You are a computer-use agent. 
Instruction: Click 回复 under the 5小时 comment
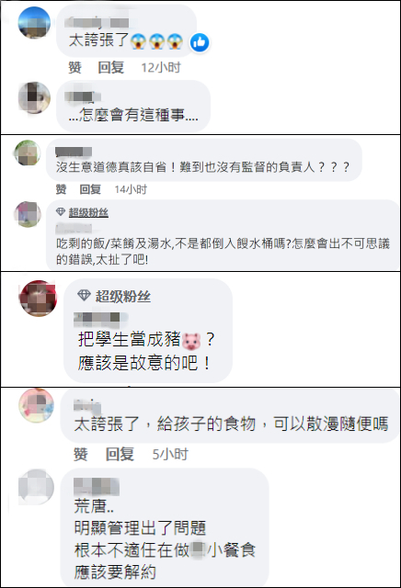pos(120,455)
